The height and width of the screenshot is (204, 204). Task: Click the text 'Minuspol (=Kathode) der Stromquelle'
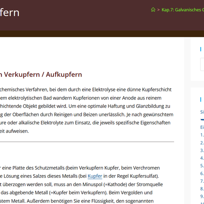pos(123,184)
